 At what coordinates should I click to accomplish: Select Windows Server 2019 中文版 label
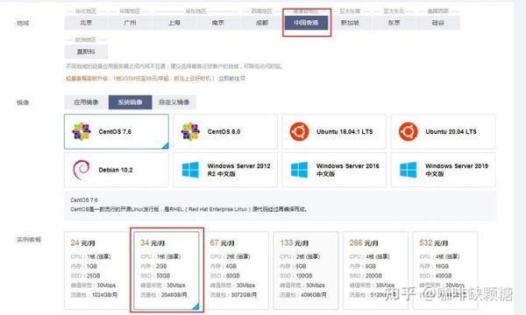pos(457,170)
